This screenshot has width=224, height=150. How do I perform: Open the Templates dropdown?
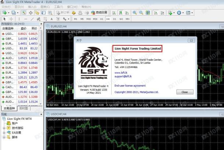click(192, 13)
